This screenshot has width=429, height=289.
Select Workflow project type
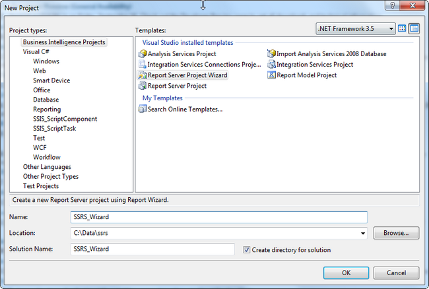pyautogui.click(x=47, y=157)
